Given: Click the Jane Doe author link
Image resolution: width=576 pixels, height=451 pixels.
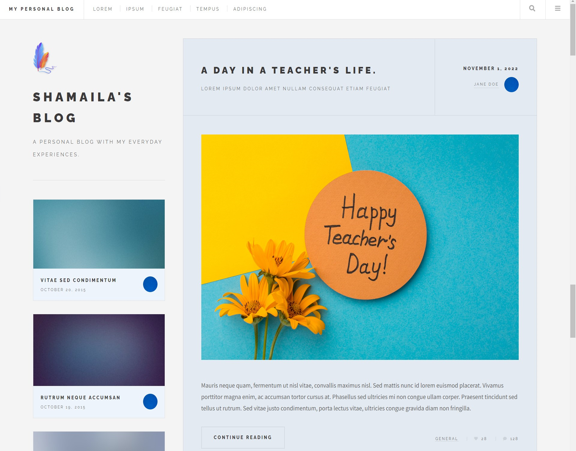Looking at the screenshot, I should point(486,84).
